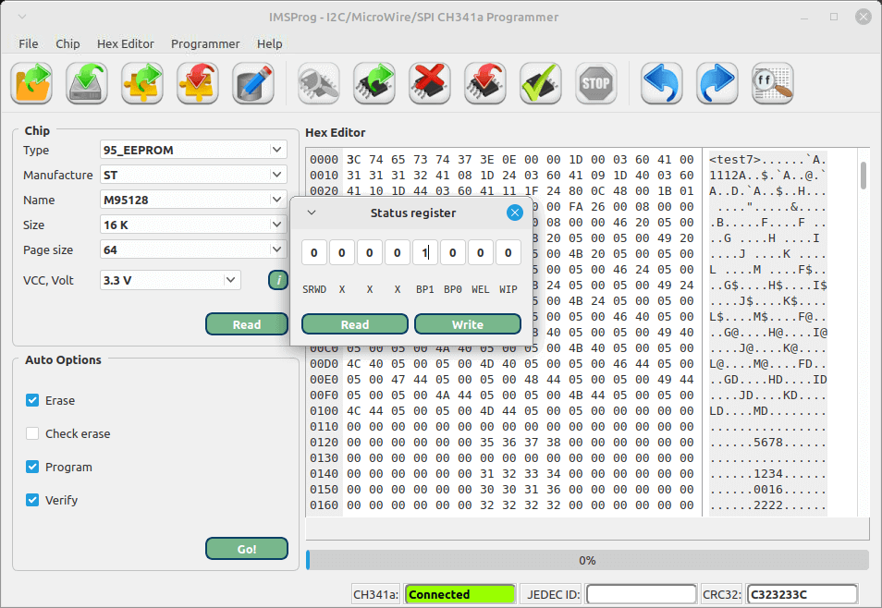The image size is (882, 608).
Task: Click hex row address 0120
Action: [324, 442]
